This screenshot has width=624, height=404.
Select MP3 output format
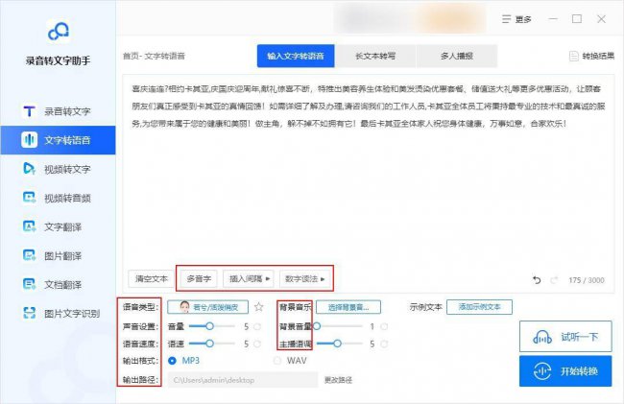pyautogui.click(x=184, y=361)
